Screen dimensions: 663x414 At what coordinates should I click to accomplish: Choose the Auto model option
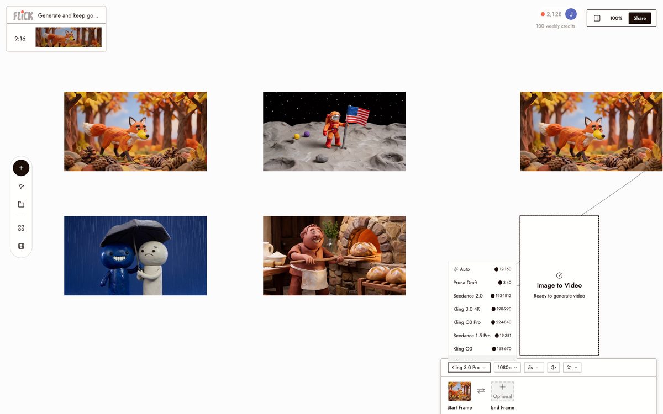[x=482, y=269]
